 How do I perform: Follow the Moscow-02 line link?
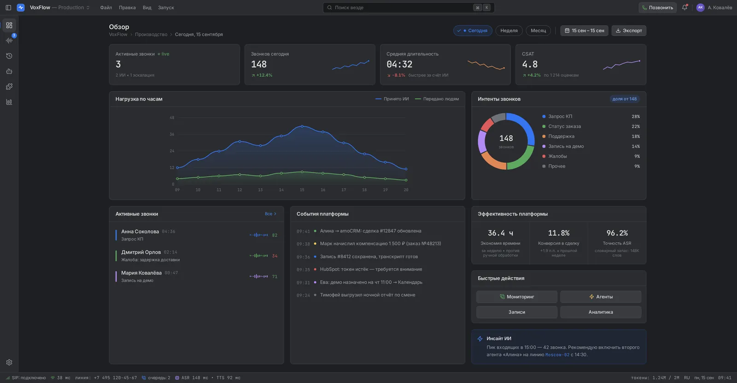click(557, 354)
